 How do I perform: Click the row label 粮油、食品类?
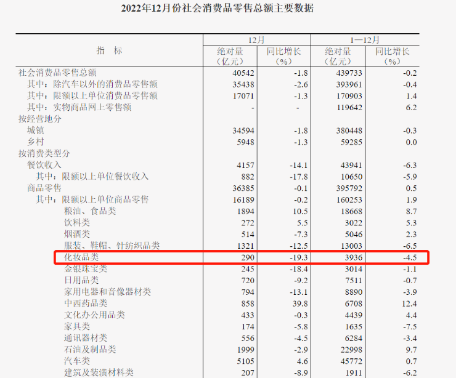[90, 211]
